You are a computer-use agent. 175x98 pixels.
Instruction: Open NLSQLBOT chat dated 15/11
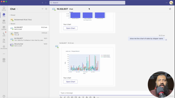[28, 39]
